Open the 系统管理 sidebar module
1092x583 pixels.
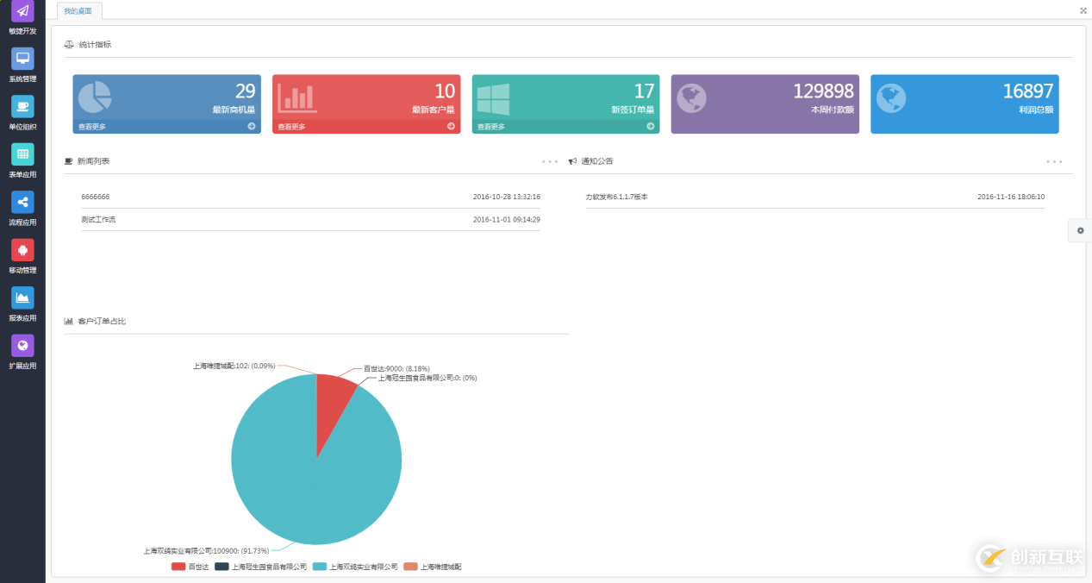[x=22, y=66]
